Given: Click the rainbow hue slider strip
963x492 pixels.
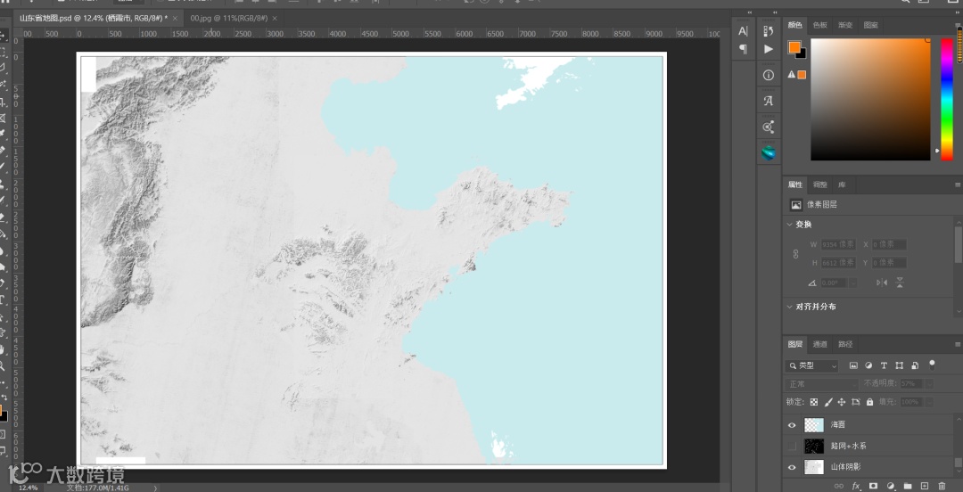Looking at the screenshot, I should [x=946, y=98].
